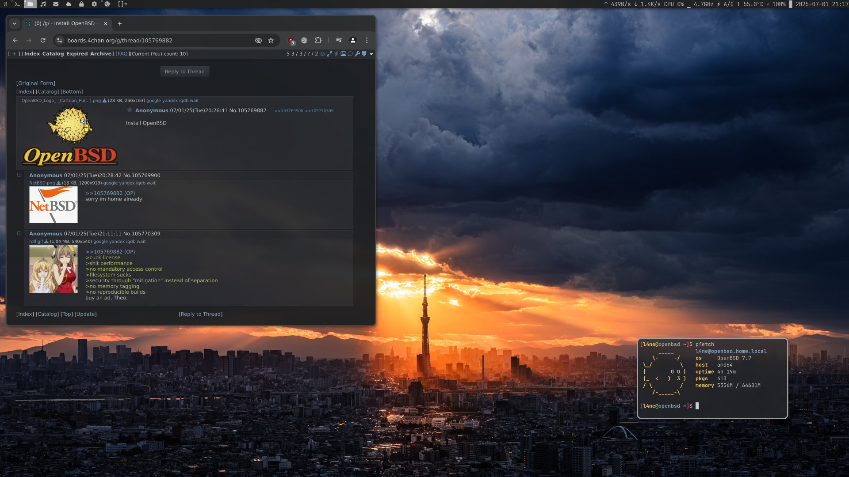
Task: Click the bottom Update link
Action: tap(86, 314)
